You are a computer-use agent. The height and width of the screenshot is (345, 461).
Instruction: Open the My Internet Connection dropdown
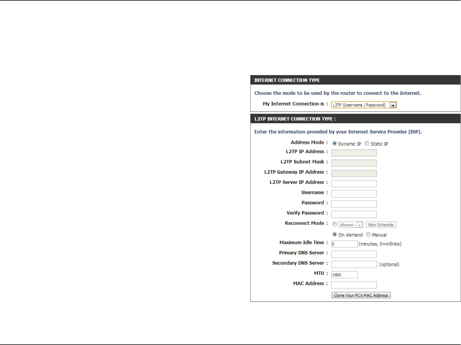pos(364,105)
